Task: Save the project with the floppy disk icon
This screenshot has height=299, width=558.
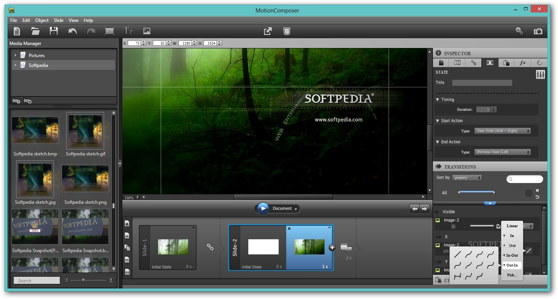Action: point(54,31)
